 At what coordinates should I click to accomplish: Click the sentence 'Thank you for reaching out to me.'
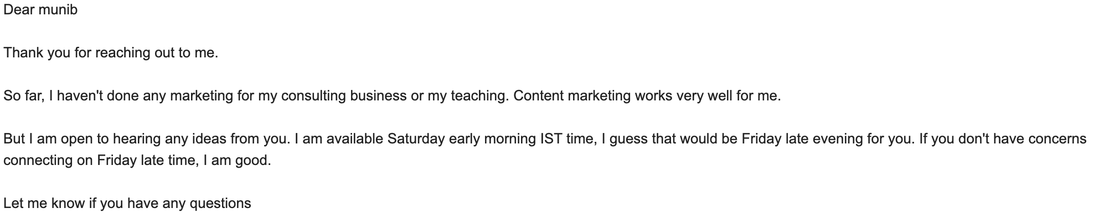point(111,53)
